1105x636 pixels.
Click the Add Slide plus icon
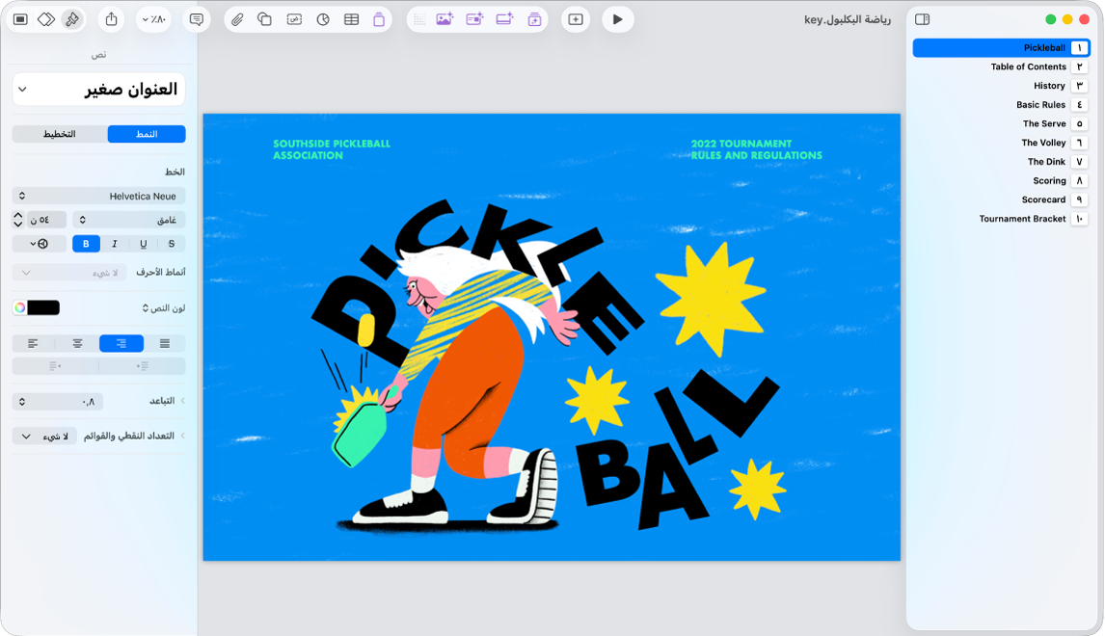pyautogui.click(x=576, y=19)
